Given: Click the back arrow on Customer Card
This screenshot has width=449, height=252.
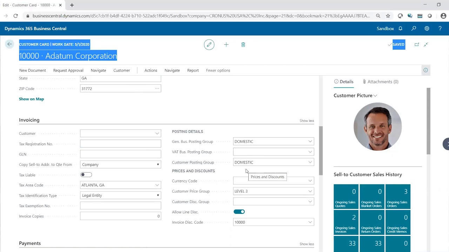Looking at the screenshot, I should tap(9, 44).
